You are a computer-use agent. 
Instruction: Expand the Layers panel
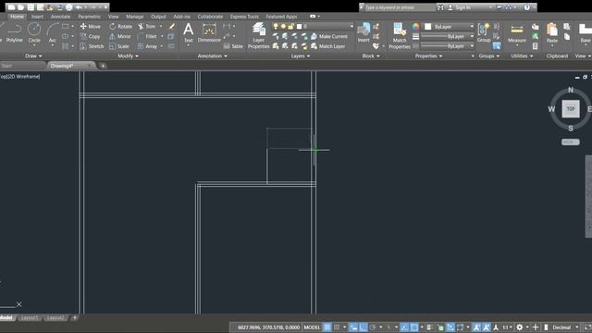[x=300, y=55]
